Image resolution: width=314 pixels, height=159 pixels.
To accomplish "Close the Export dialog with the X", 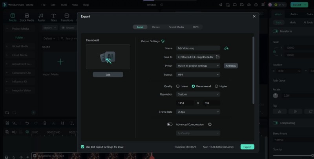I will tap(254, 16).
